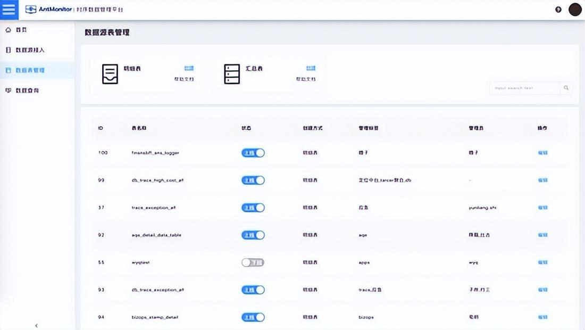Image resolution: width=585 pixels, height=330 pixels.
Task: Open the hamburger menu in the top-left corner
Action: [x=9, y=10]
